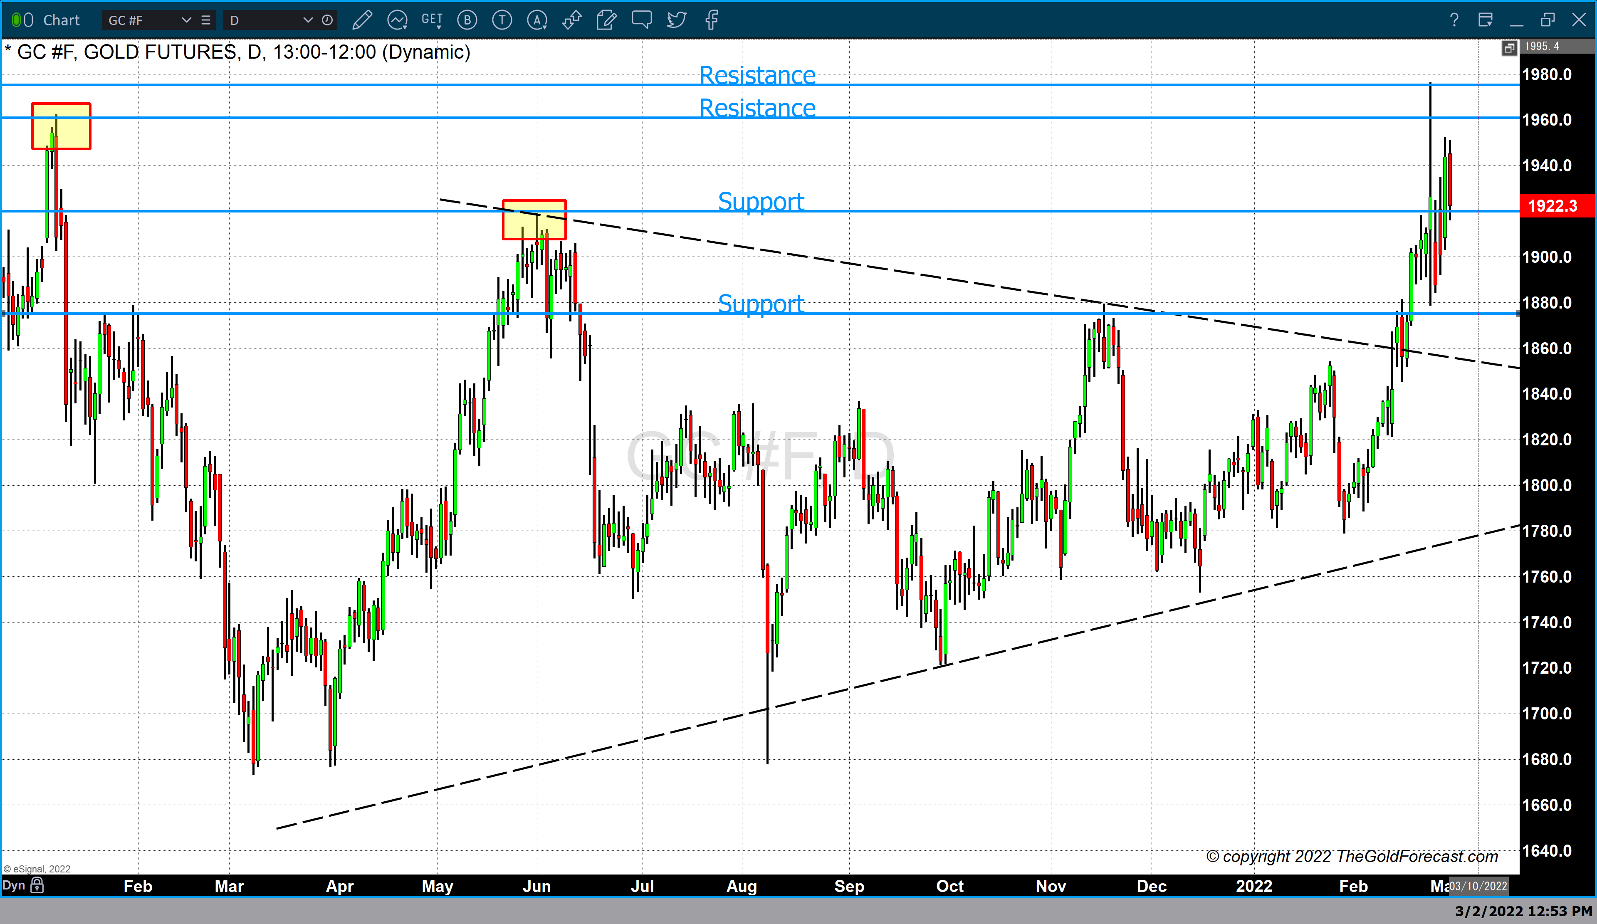Screen dimensions: 1597x924
Task: Expand the D interval dropdown
Action: 308,20
